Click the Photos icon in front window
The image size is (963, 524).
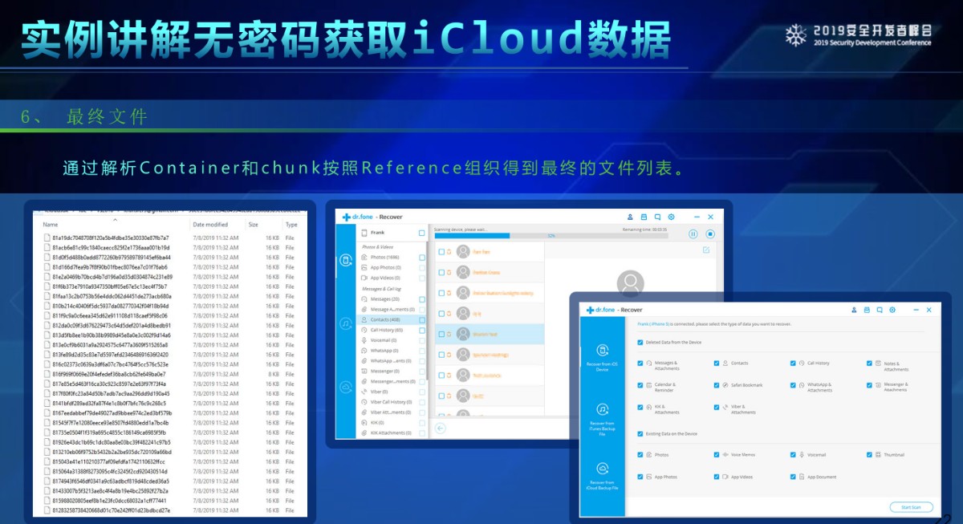(x=648, y=454)
